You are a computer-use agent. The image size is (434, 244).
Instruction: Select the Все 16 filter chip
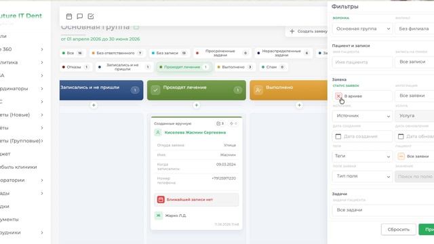[x=73, y=53]
